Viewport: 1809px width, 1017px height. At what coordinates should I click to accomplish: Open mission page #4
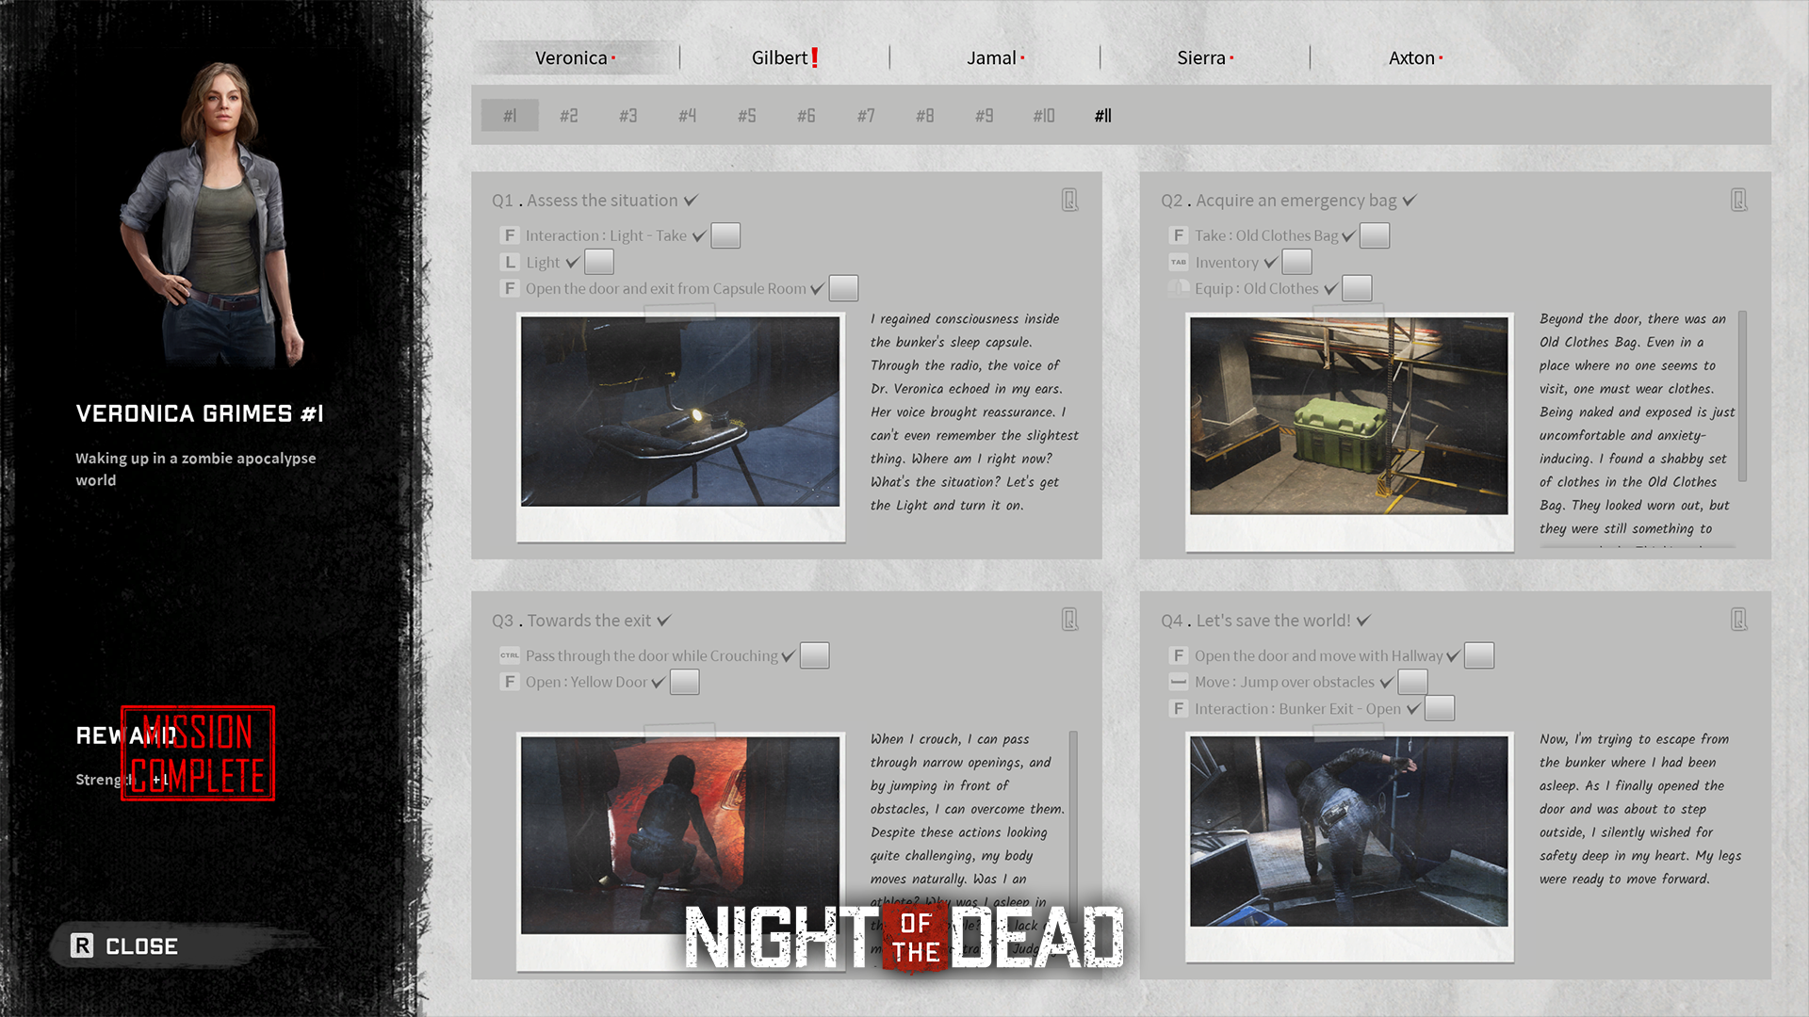coord(688,115)
